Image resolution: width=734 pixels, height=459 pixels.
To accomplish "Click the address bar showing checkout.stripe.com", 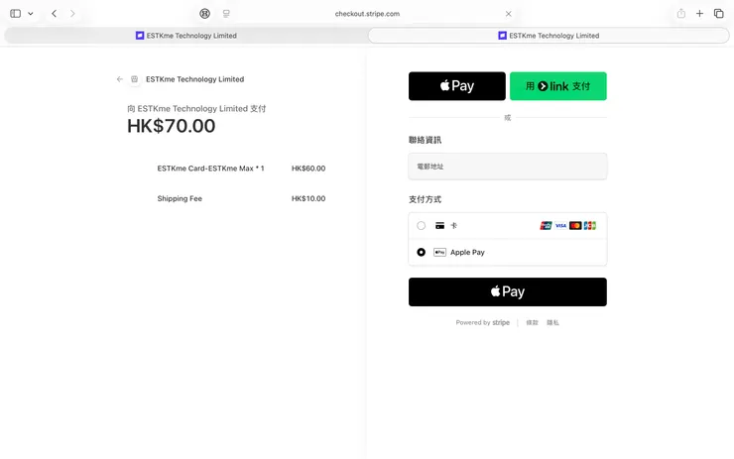I will (367, 14).
